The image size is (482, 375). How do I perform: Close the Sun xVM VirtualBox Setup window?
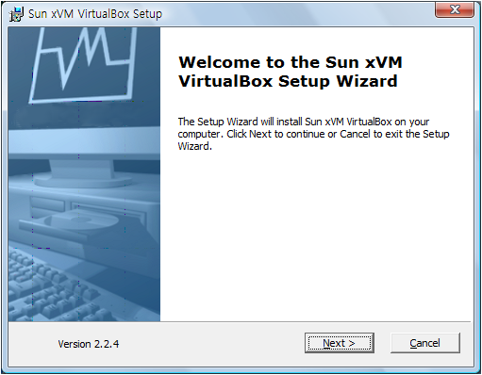click(x=455, y=9)
